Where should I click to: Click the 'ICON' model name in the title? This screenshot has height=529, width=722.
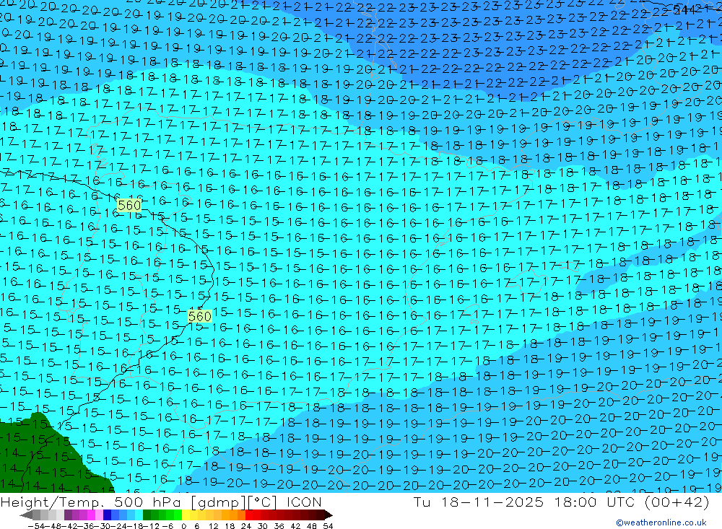pyautogui.click(x=304, y=502)
